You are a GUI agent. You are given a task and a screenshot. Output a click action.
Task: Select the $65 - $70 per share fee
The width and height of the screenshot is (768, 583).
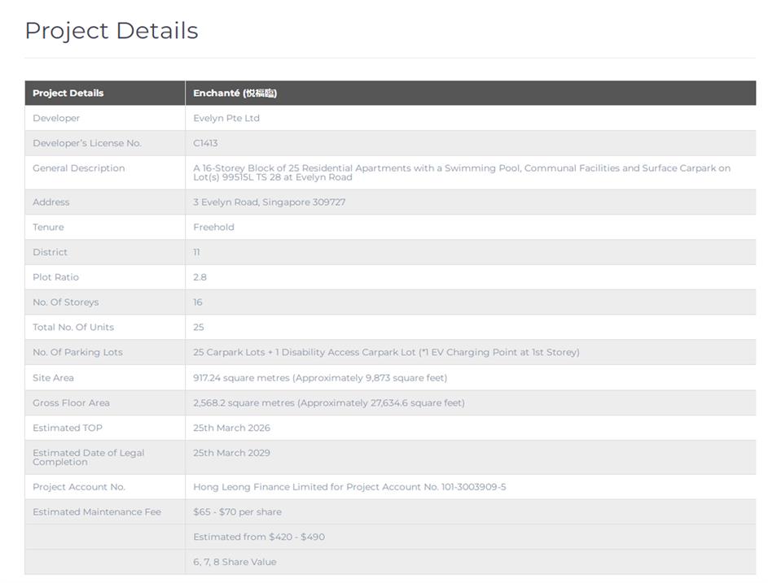pos(237,512)
